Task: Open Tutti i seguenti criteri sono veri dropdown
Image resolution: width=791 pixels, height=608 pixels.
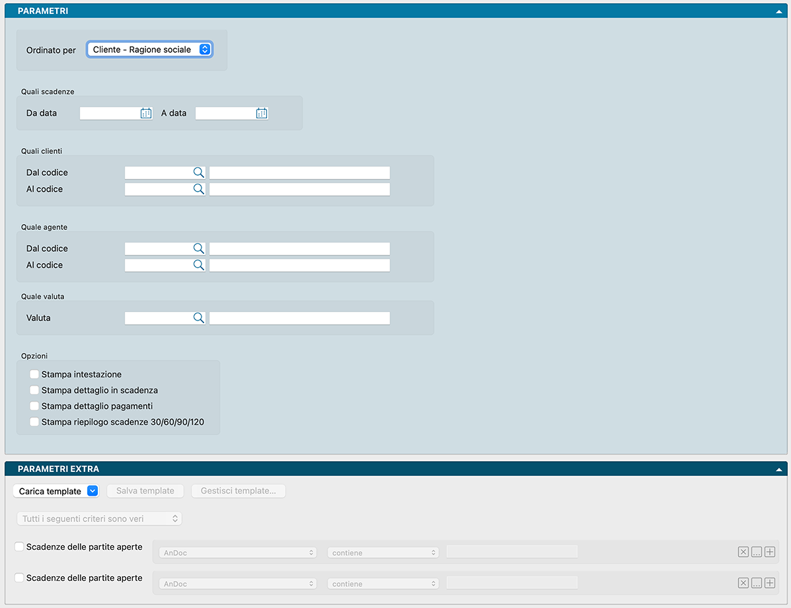Action: (x=99, y=519)
